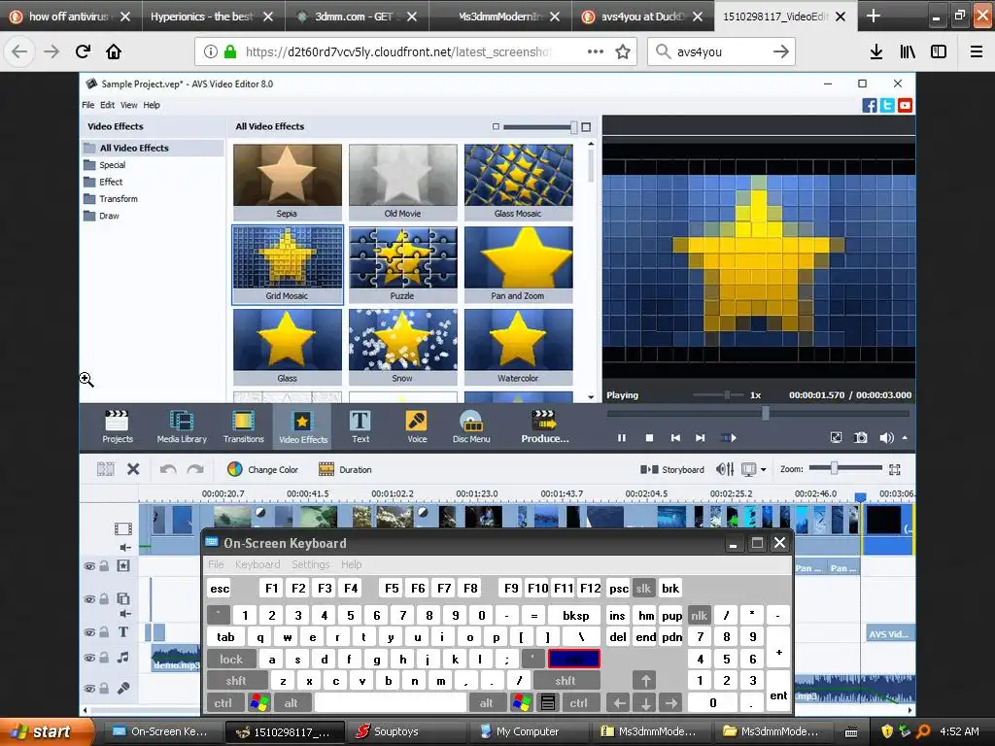Choose the Snow effect thumbnail
The height and width of the screenshot is (746, 995).
pos(402,347)
